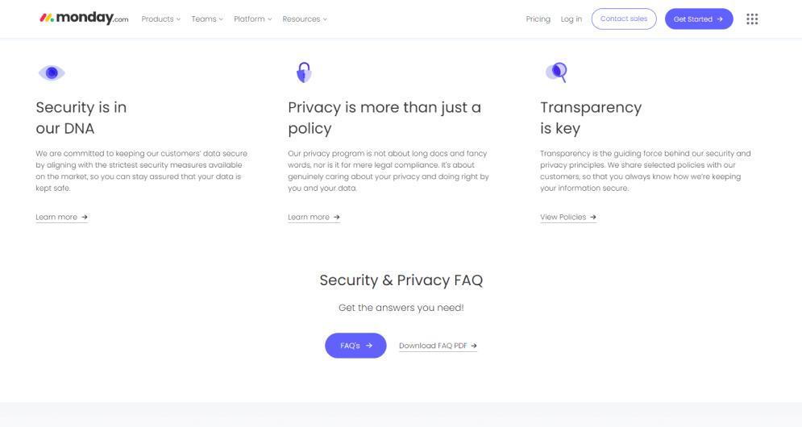The width and height of the screenshot is (802, 427).
Task: Click the magnifying glass transparency icon
Action: tap(556, 73)
